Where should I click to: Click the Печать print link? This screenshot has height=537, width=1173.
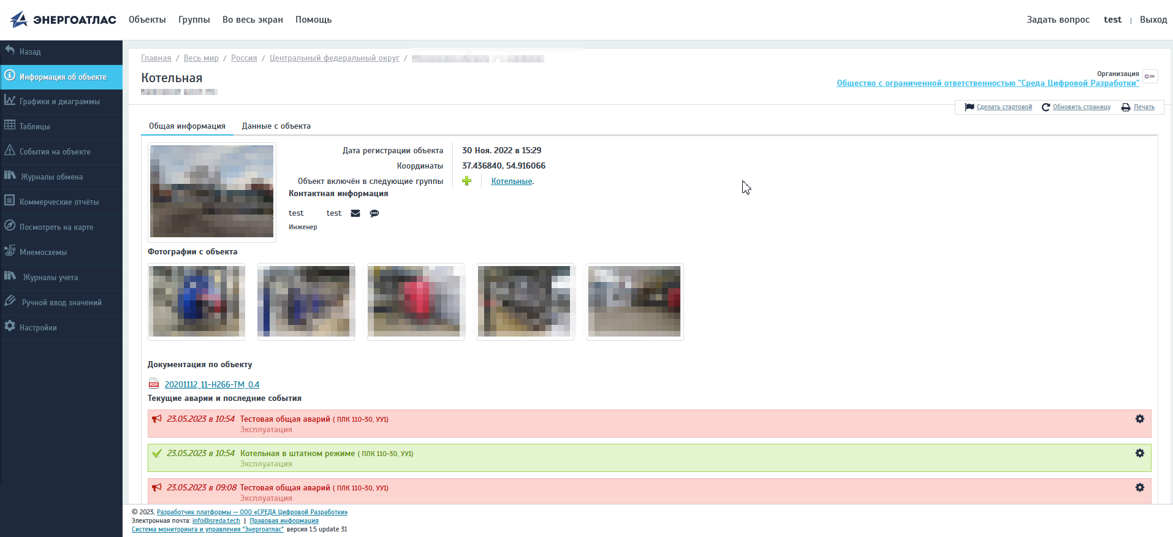click(1144, 107)
